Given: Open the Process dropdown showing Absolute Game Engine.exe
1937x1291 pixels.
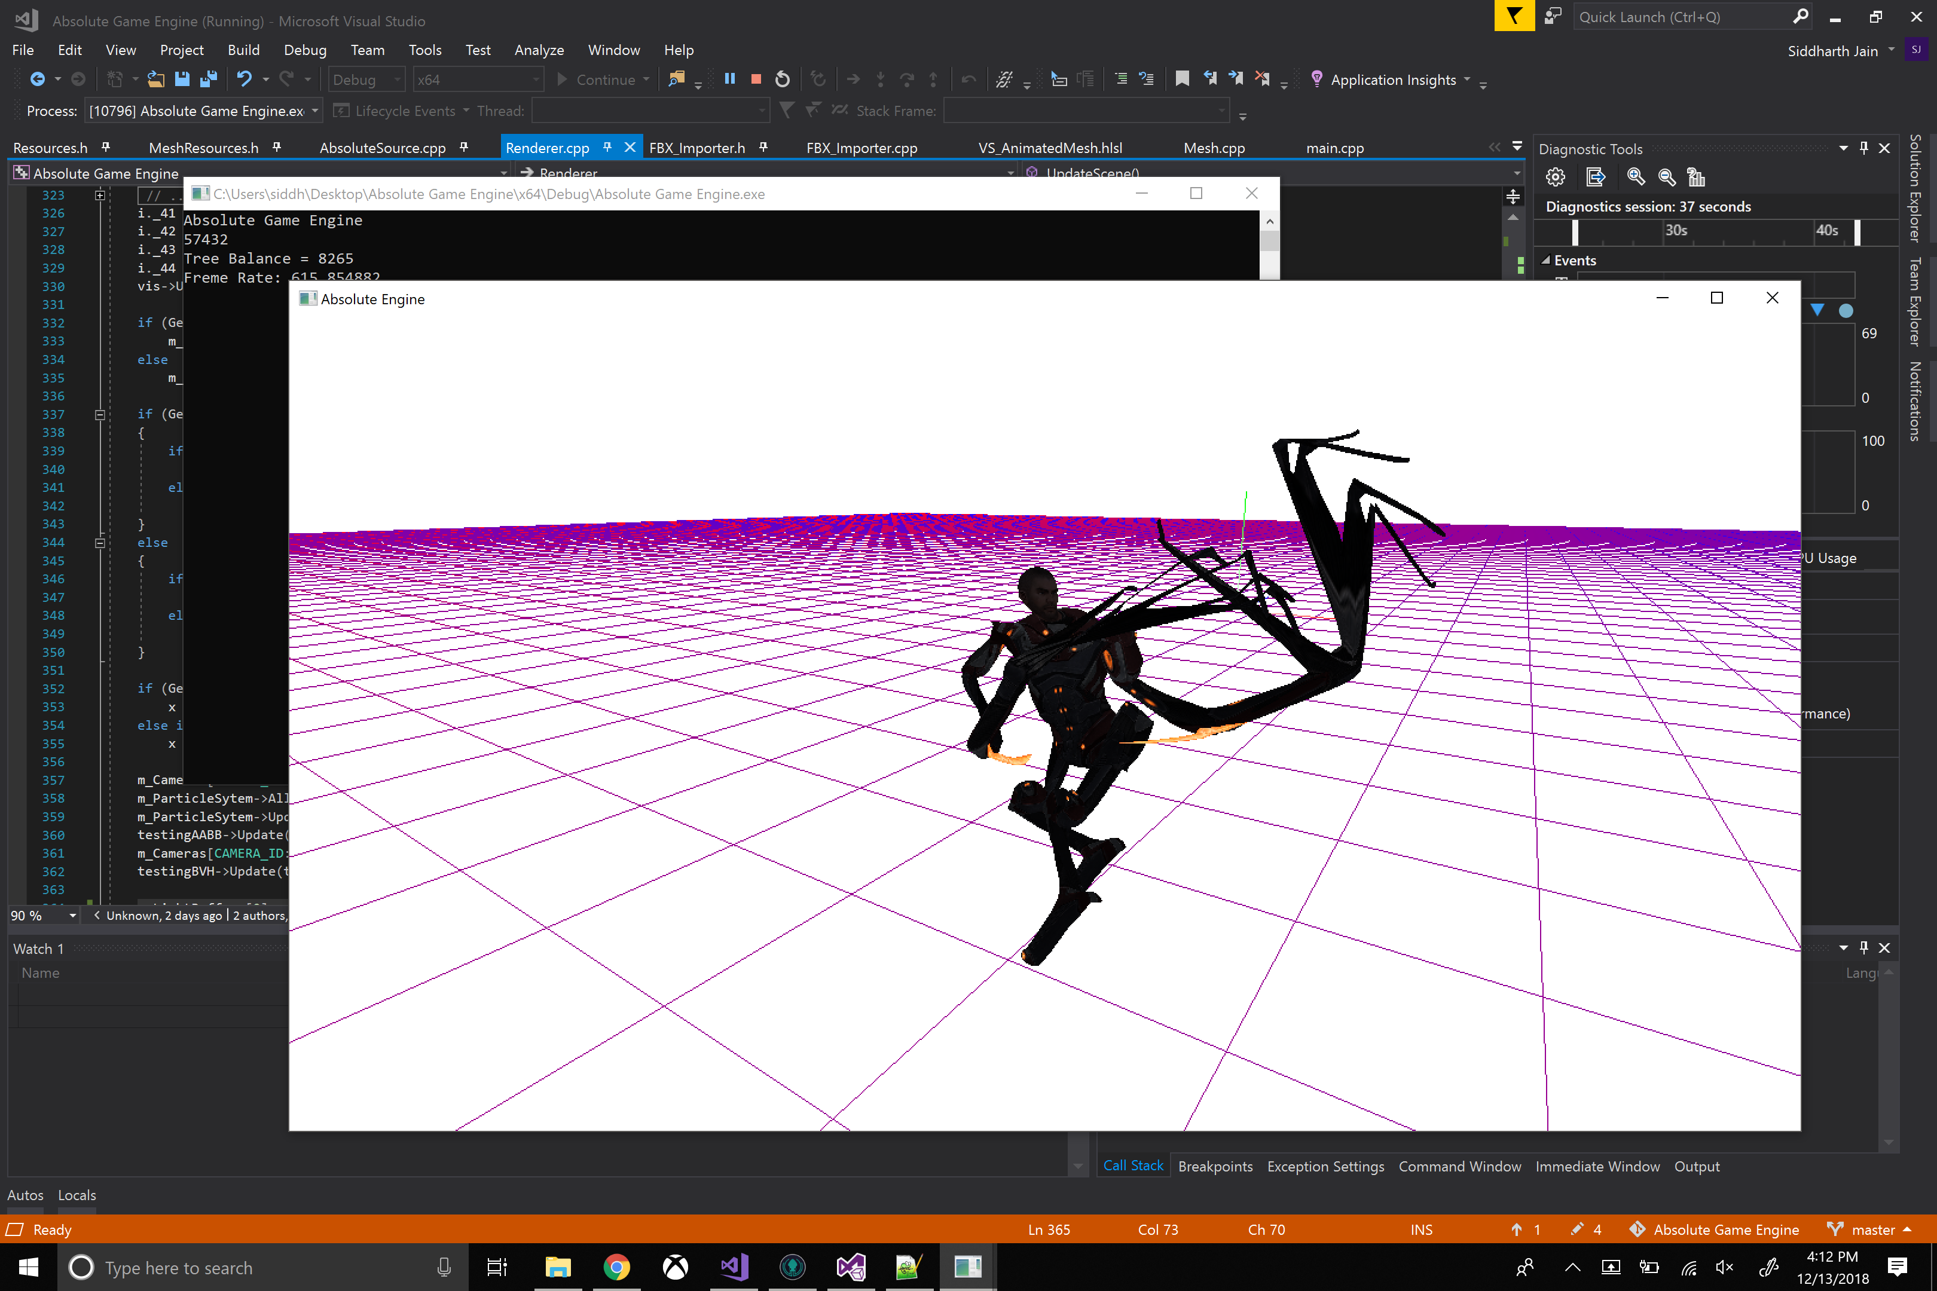Looking at the screenshot, I should (203, 111).
